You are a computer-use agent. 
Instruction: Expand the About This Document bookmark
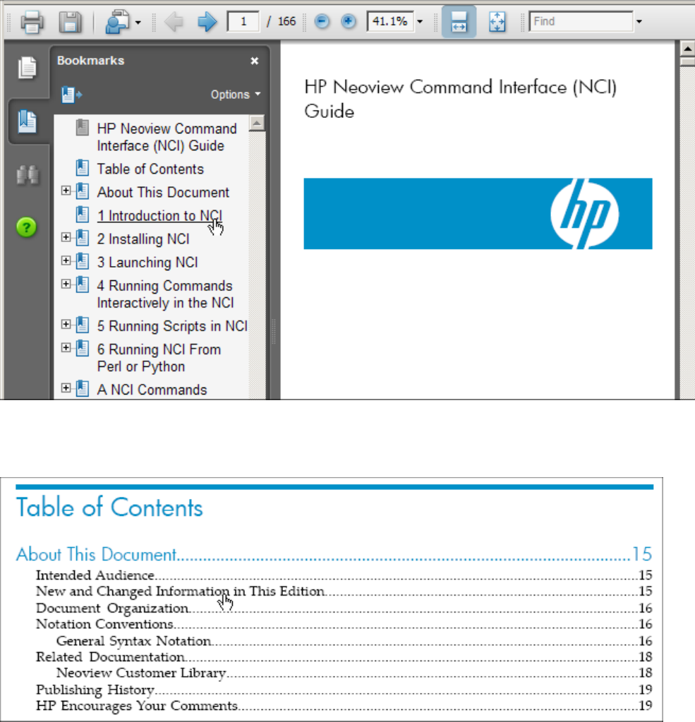point(66,191)
